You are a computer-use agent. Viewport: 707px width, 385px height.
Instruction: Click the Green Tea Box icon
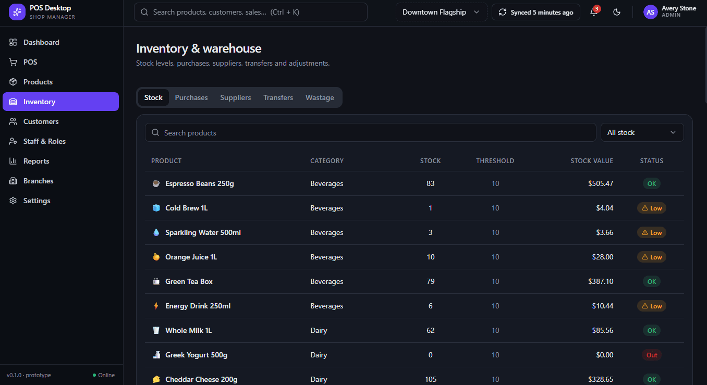coord(156,281)
